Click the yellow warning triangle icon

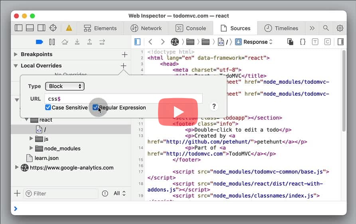point(69,28)
